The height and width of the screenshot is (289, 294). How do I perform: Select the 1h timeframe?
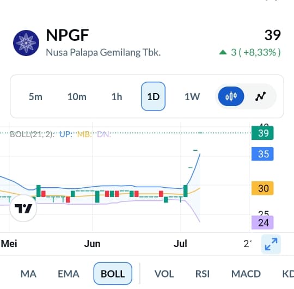click(x=117, y=97)
